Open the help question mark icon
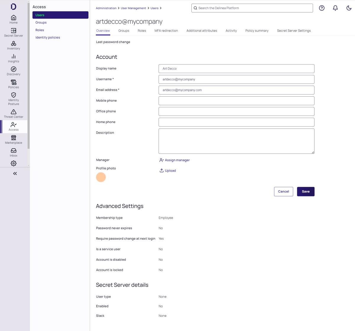This screenshot has height=331, width=355. click(x=322, y=8)
